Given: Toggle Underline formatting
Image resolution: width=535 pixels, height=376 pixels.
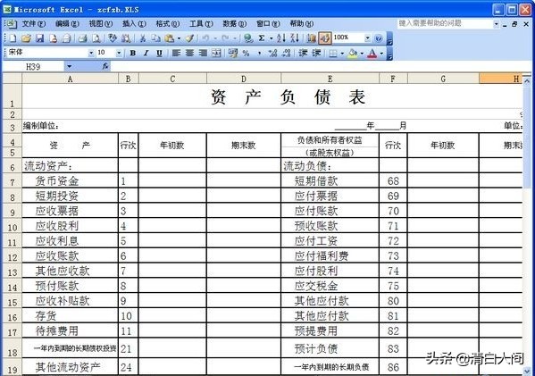Looking at the screenshot, I should tap(159, 54).
